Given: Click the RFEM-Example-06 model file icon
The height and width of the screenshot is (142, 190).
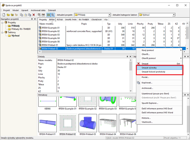Looking at the screenshot, I should 40,42.
